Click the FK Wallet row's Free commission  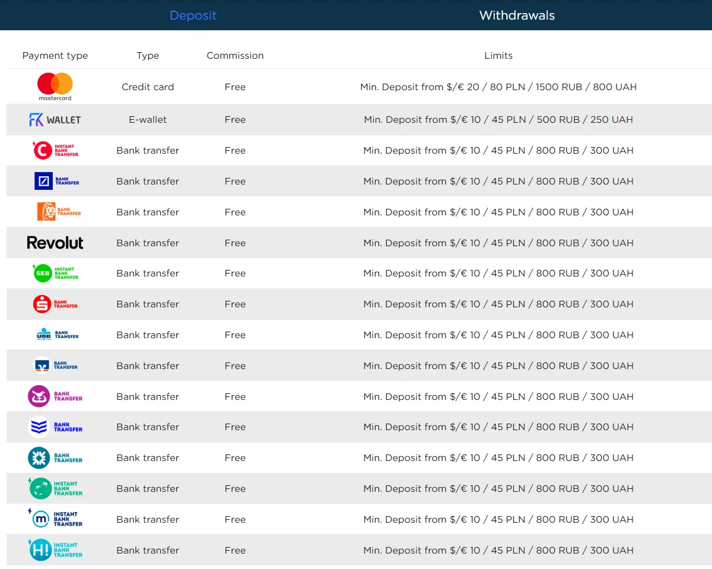pos(235,119)
